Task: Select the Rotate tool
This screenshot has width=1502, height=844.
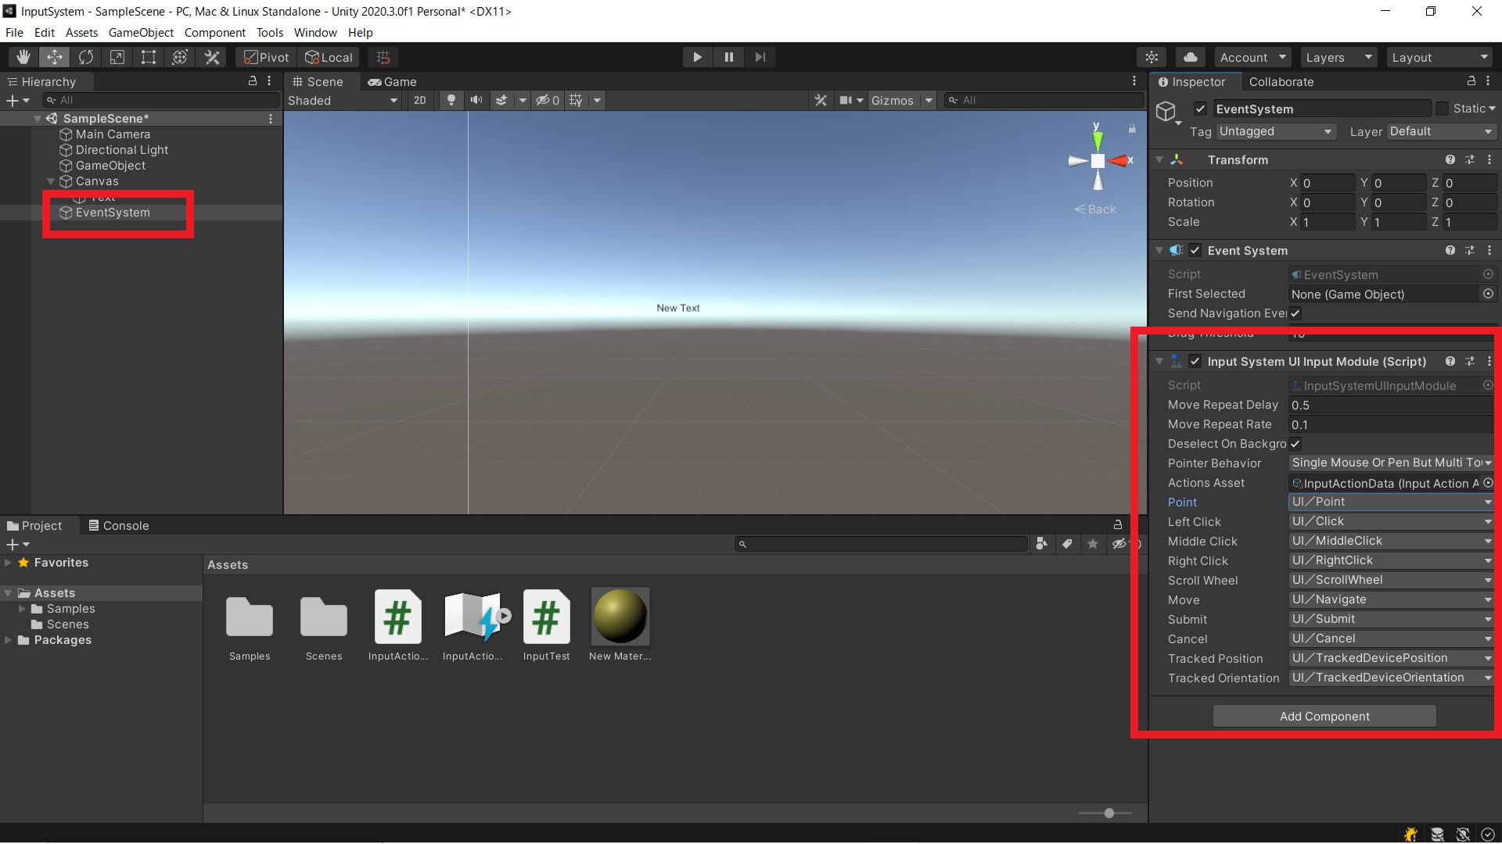Action: pyautogui.click(x=86, y=56)
